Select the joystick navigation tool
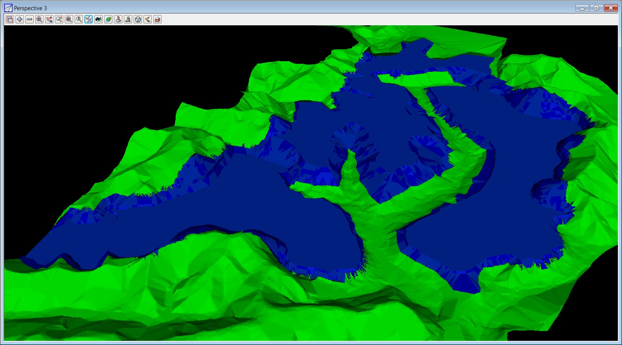622x345 pixels. 118,19
